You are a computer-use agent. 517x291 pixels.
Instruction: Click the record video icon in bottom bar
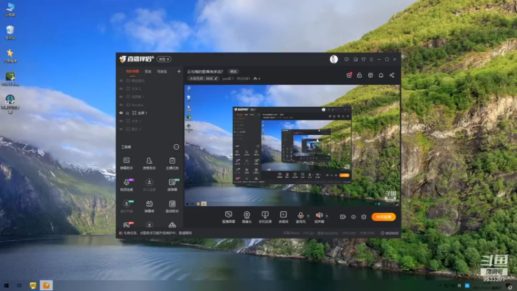point(343,217)
